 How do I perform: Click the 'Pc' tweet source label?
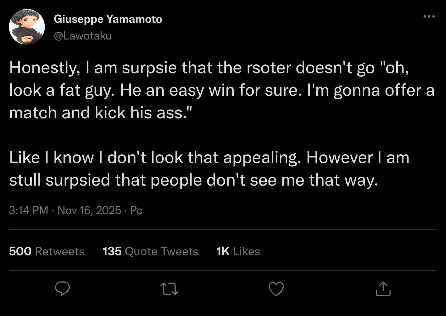click(136, 210)
